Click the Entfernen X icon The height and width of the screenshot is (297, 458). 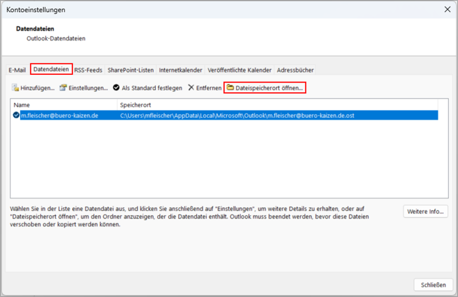[x=191, y=87]
